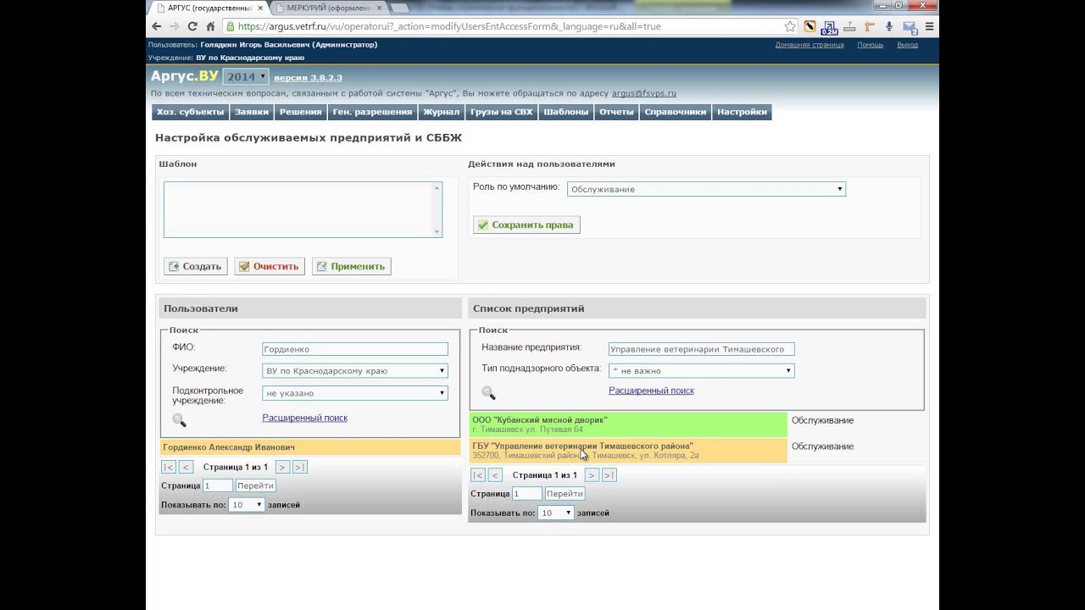Image resolution: width=1085 pixels, height=610 pixels.
Task: Open the Помощь link
Action: pyautogui.click(x=871, y=45)
